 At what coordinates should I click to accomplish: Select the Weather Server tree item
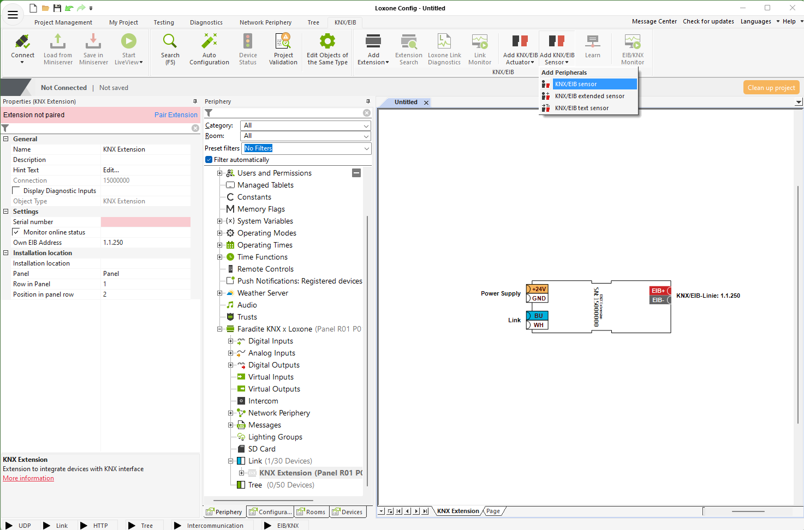coord(263,293)
